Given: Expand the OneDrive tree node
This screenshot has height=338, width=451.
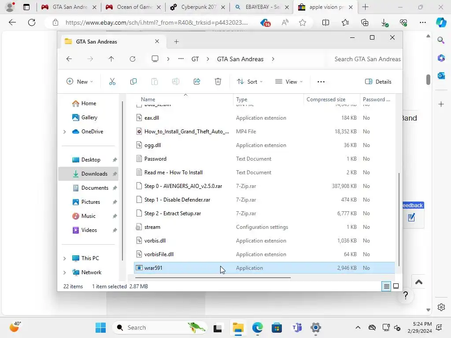Looking at the screenshot, I should click(64, 132).
